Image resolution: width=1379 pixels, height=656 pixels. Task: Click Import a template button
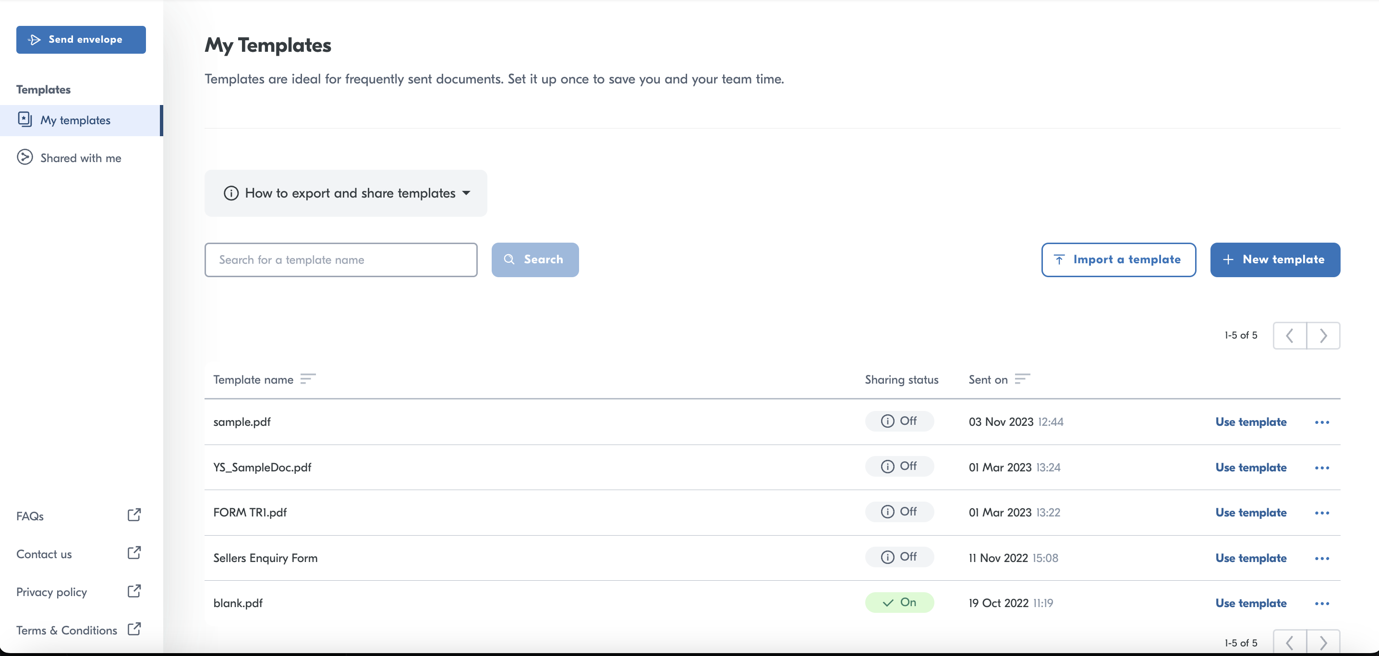1118,260
